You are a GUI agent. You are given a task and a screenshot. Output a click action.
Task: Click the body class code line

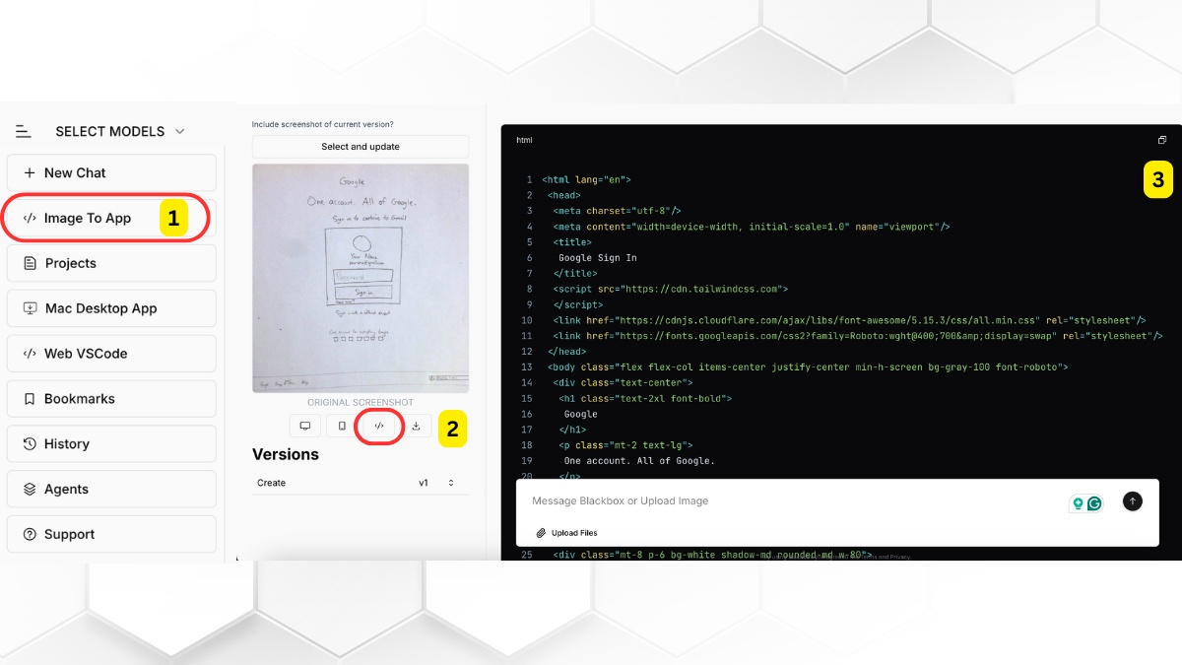tap(809, 366)
